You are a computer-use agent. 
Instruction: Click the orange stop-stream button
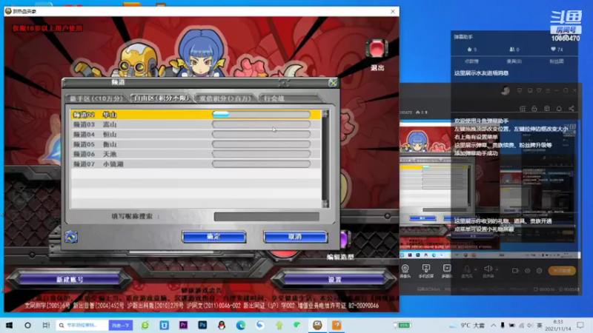[562, 271]
